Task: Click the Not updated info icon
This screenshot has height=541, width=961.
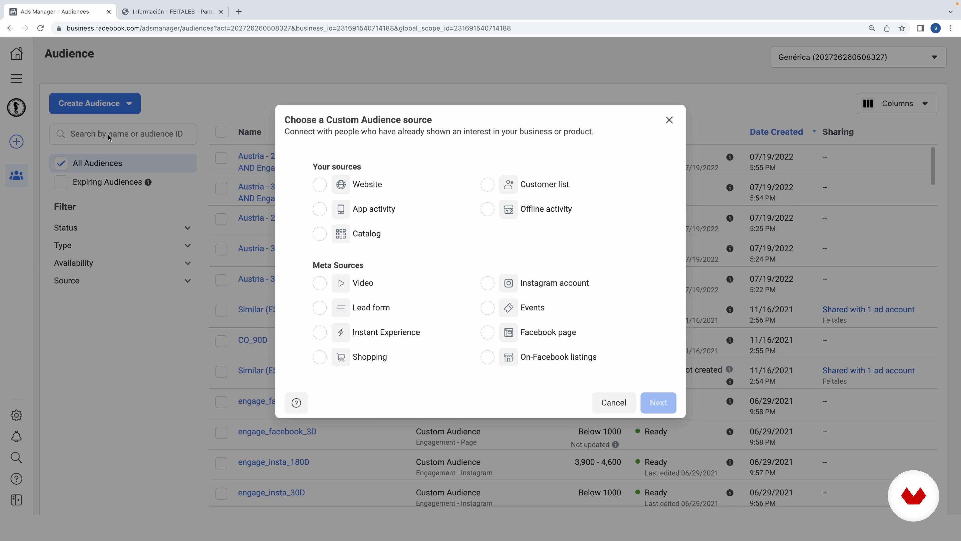Action: [615, 444]
